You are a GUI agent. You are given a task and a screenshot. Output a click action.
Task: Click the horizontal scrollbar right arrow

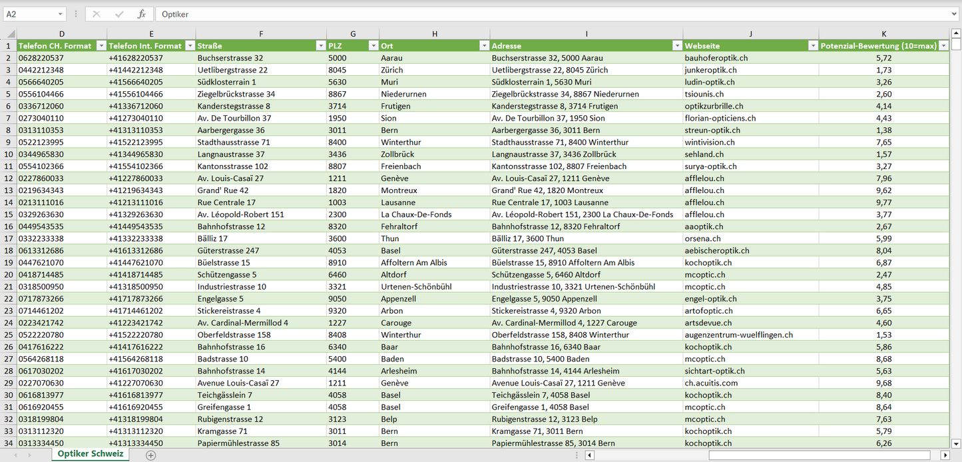point(945,455)
